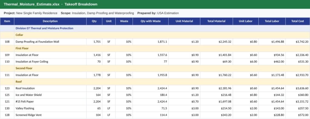Click '#15 Felt Paper' description cell
The width and height of the screenshot is (310, 119).
pyautogui.click(x=50, y=102)
